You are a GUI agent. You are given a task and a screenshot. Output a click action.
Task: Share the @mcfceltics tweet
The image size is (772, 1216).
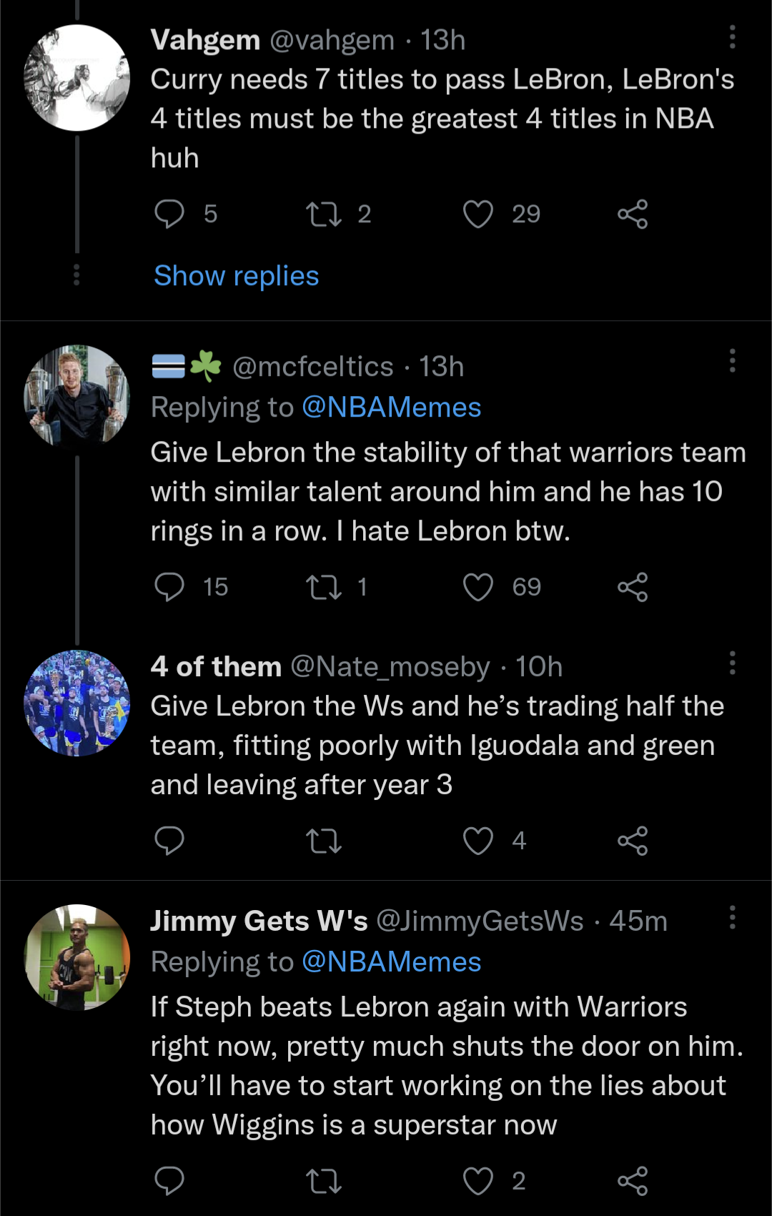[633, 587]
